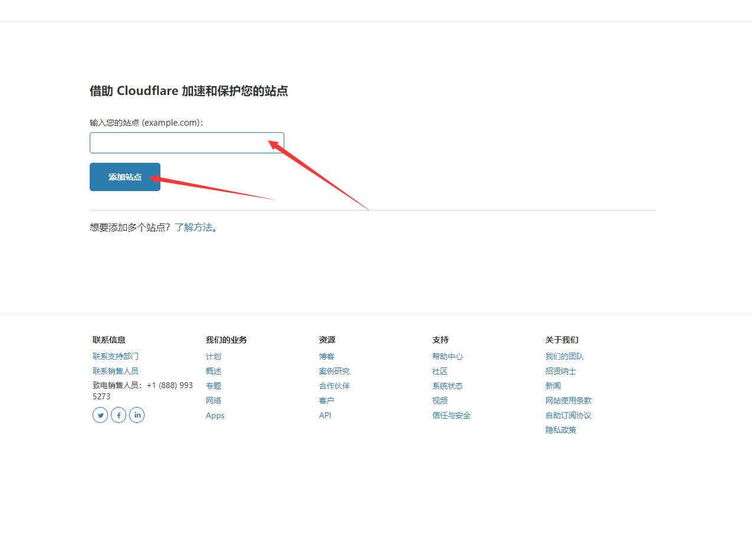This screenshot has height=545, width=752.
Task: Open the 概述 link
Action: [x=214, y=371]
